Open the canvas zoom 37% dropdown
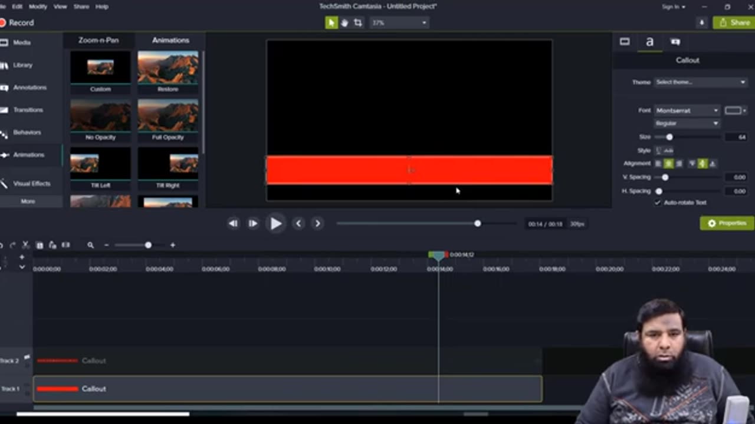This screenshot has height=424, width=755. [399, 22]
